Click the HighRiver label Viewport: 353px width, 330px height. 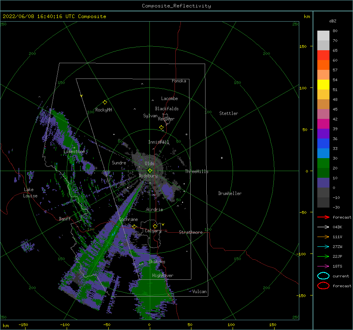tap(163, 275)
